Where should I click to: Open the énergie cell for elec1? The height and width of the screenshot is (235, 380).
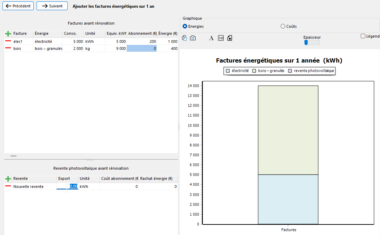point(48,41)
